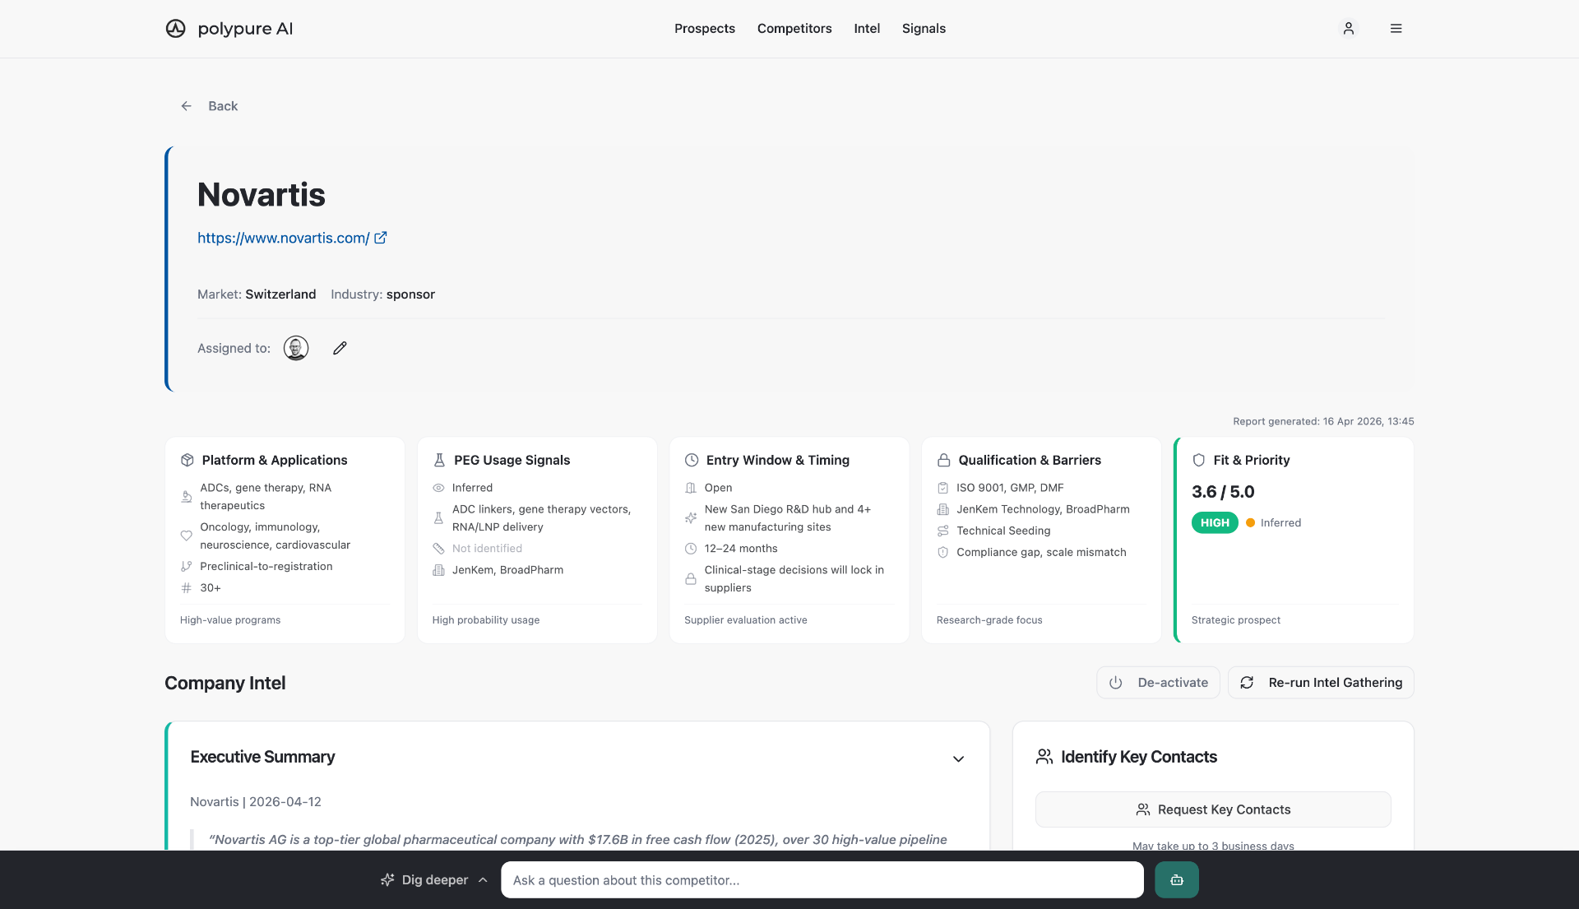Viewport: 1579px width, 909px height.
Task: Open the hamburger menu icon
Action: click(1396, 29)
